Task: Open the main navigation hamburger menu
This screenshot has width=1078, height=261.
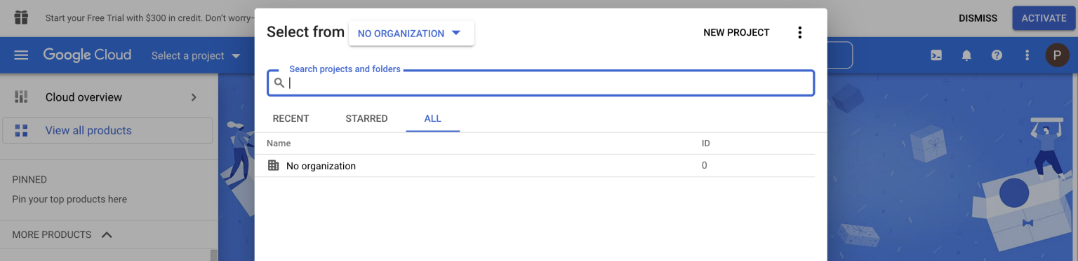Action: tap(21, 55)
